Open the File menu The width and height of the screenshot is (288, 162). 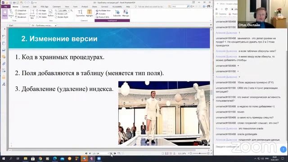6,7
